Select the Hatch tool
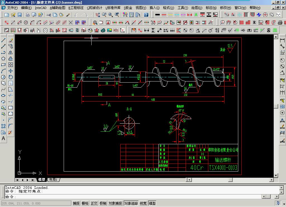This screenshot has width=286, height=207. (3, 126)
